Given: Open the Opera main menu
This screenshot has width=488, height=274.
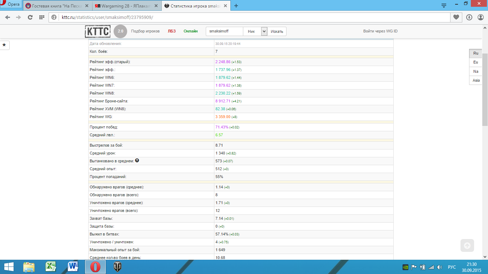Looking at the screenshot, I should pyautogui.click(x=10, y=4).
